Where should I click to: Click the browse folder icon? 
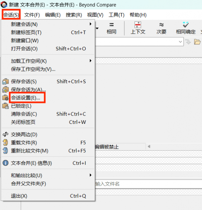coord(197,42)
